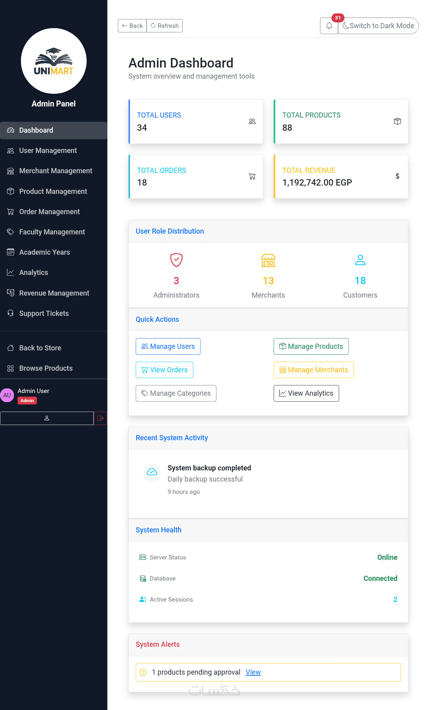Screen dimensions: 429x710
Task: Open Order Management in sidebar
Action: tap(54, 212)
